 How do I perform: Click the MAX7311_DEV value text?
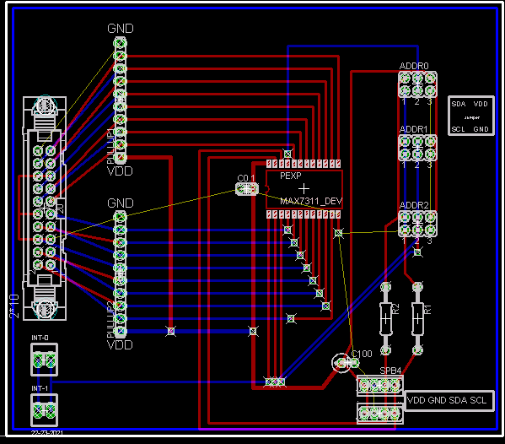click(311, 202)
